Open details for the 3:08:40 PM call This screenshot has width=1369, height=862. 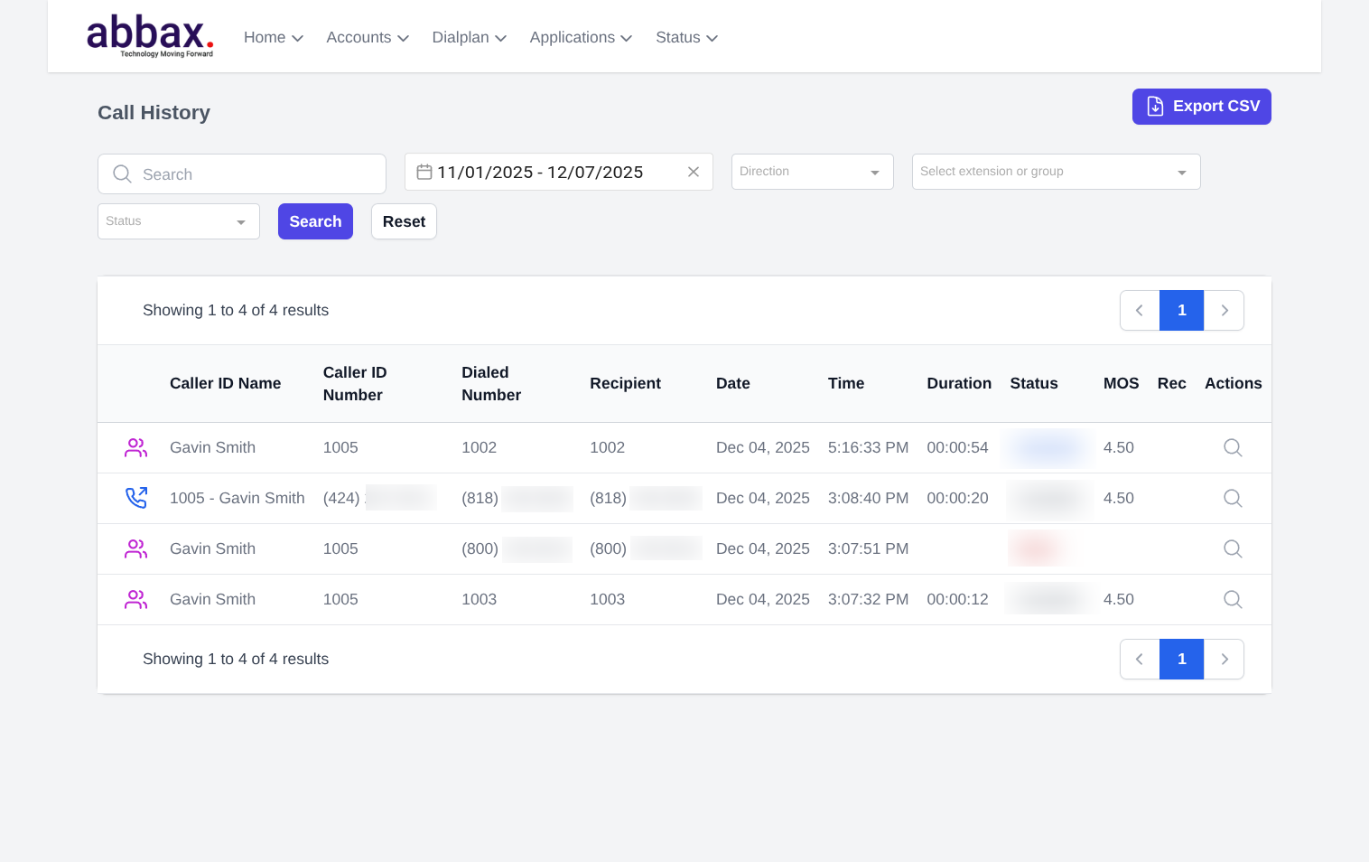click(x=1232, y=498)
